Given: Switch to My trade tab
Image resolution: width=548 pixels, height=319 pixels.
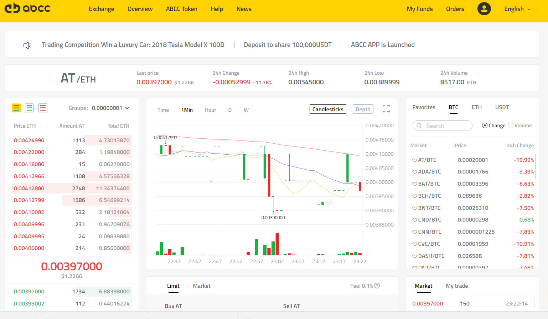Looking at the screenshot, I should [457, 286].
